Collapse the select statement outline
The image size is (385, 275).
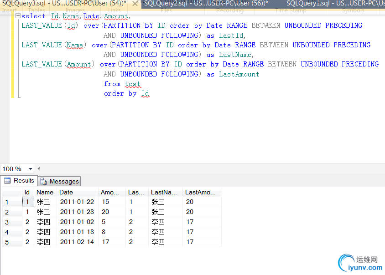18,16
